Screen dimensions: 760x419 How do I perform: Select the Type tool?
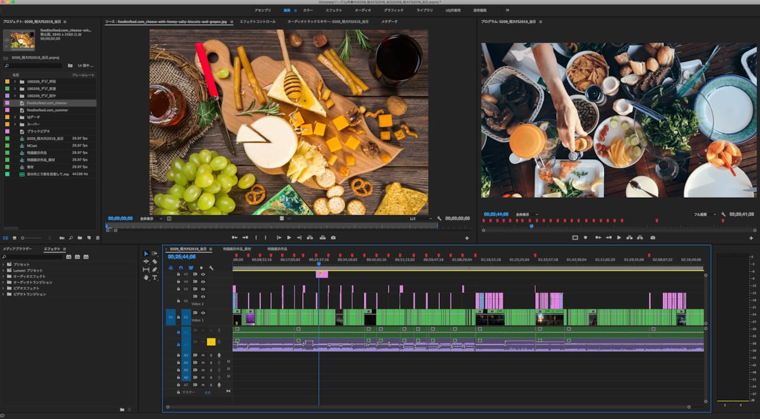pyautogui.click(x=154, y=278)
